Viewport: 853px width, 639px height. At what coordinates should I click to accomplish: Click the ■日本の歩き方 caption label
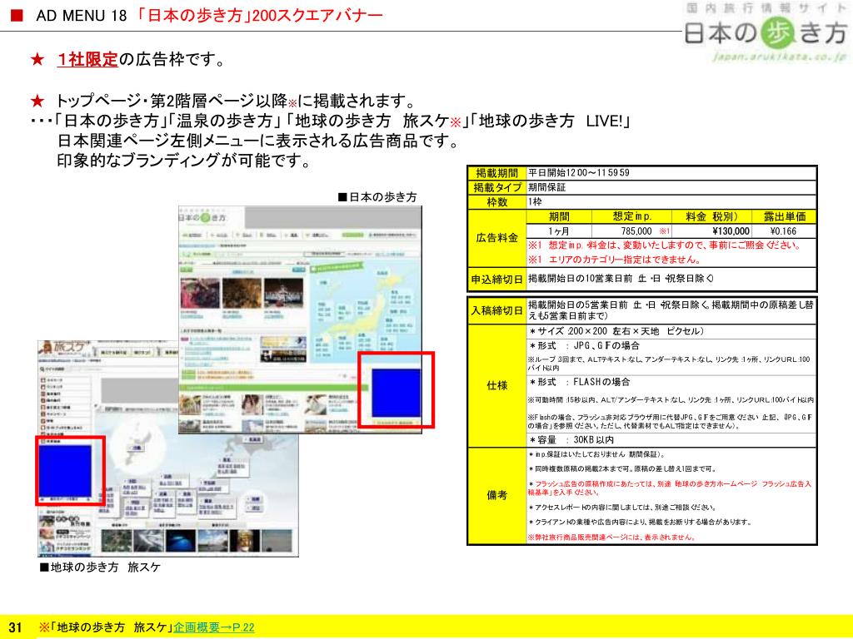377,196
